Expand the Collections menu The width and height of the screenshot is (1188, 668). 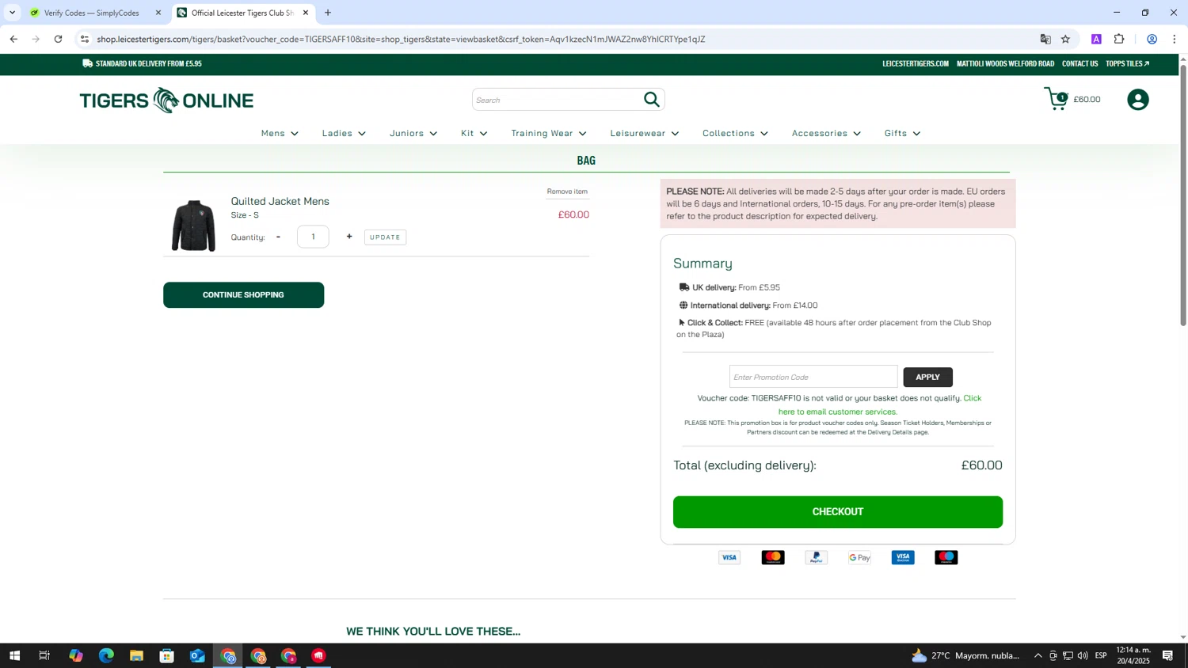click(735, 133)
